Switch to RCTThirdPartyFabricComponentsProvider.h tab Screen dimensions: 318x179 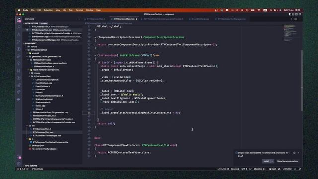(x=163, y=19)
